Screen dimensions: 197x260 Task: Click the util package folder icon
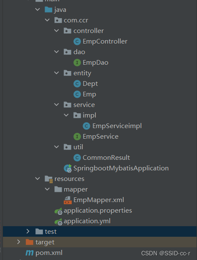coord(67,147)
